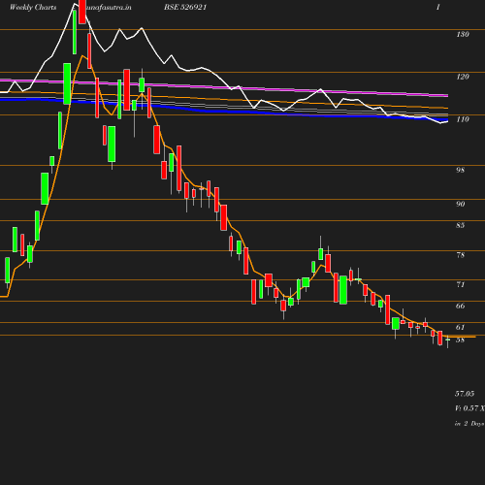The width and height of the screenshot is (485, 485).
Task: Click the 78 price axis label
Action: point(461,255)
